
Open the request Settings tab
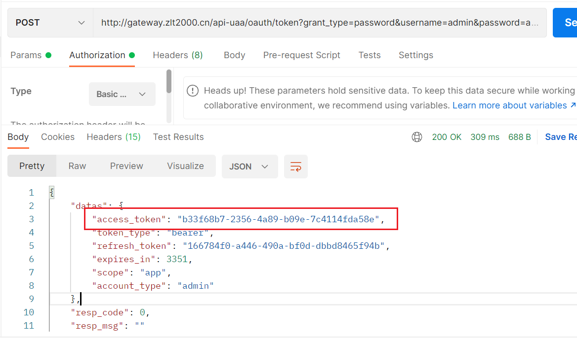pos(415,55)
